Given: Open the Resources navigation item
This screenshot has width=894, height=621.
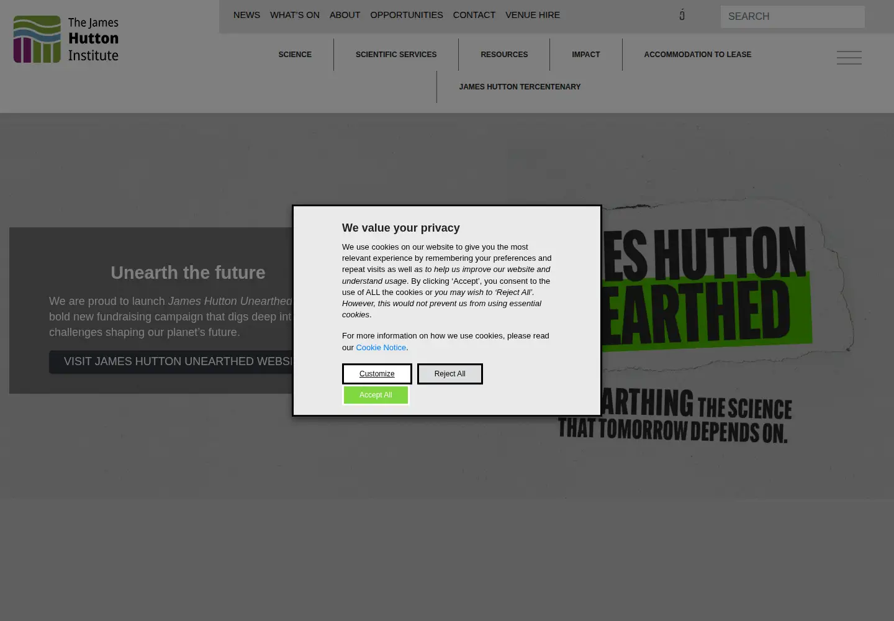Looking at the screenshot, I should tap(504, 55).
